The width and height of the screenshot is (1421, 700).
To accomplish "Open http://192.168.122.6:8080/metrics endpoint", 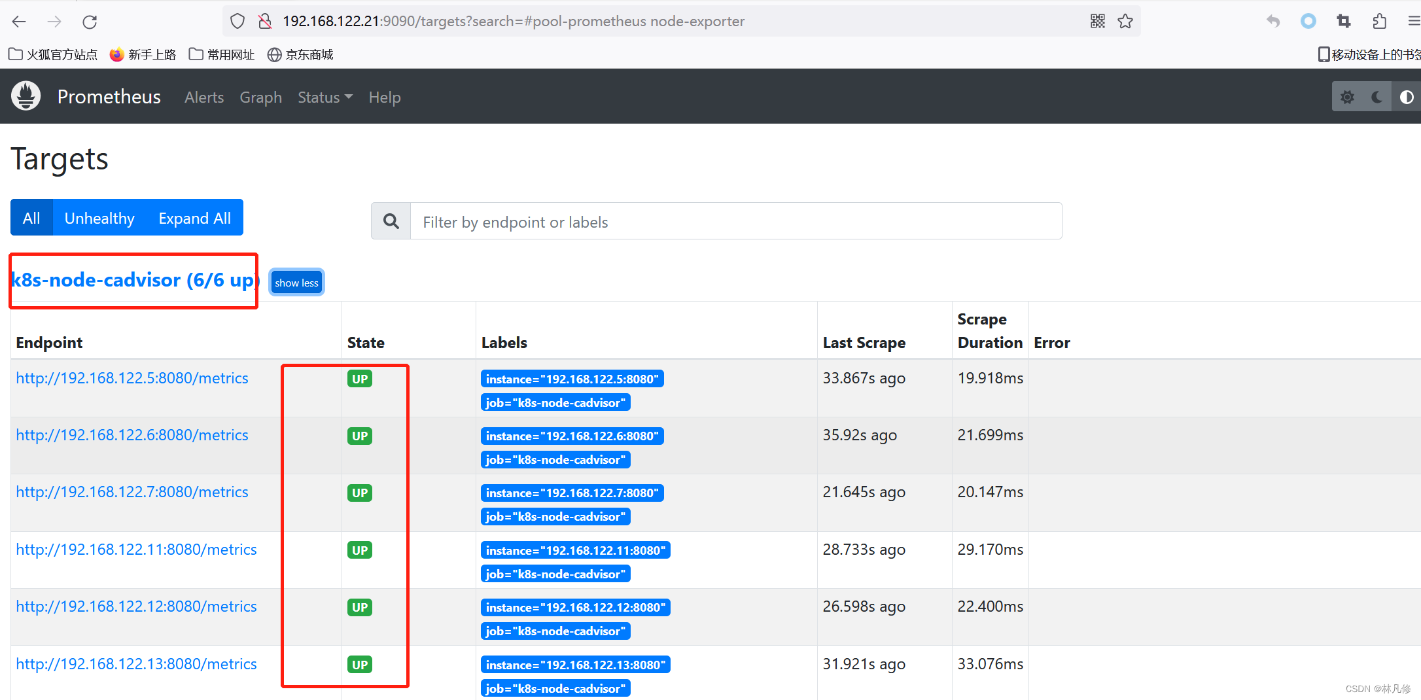I will (132, 435).
